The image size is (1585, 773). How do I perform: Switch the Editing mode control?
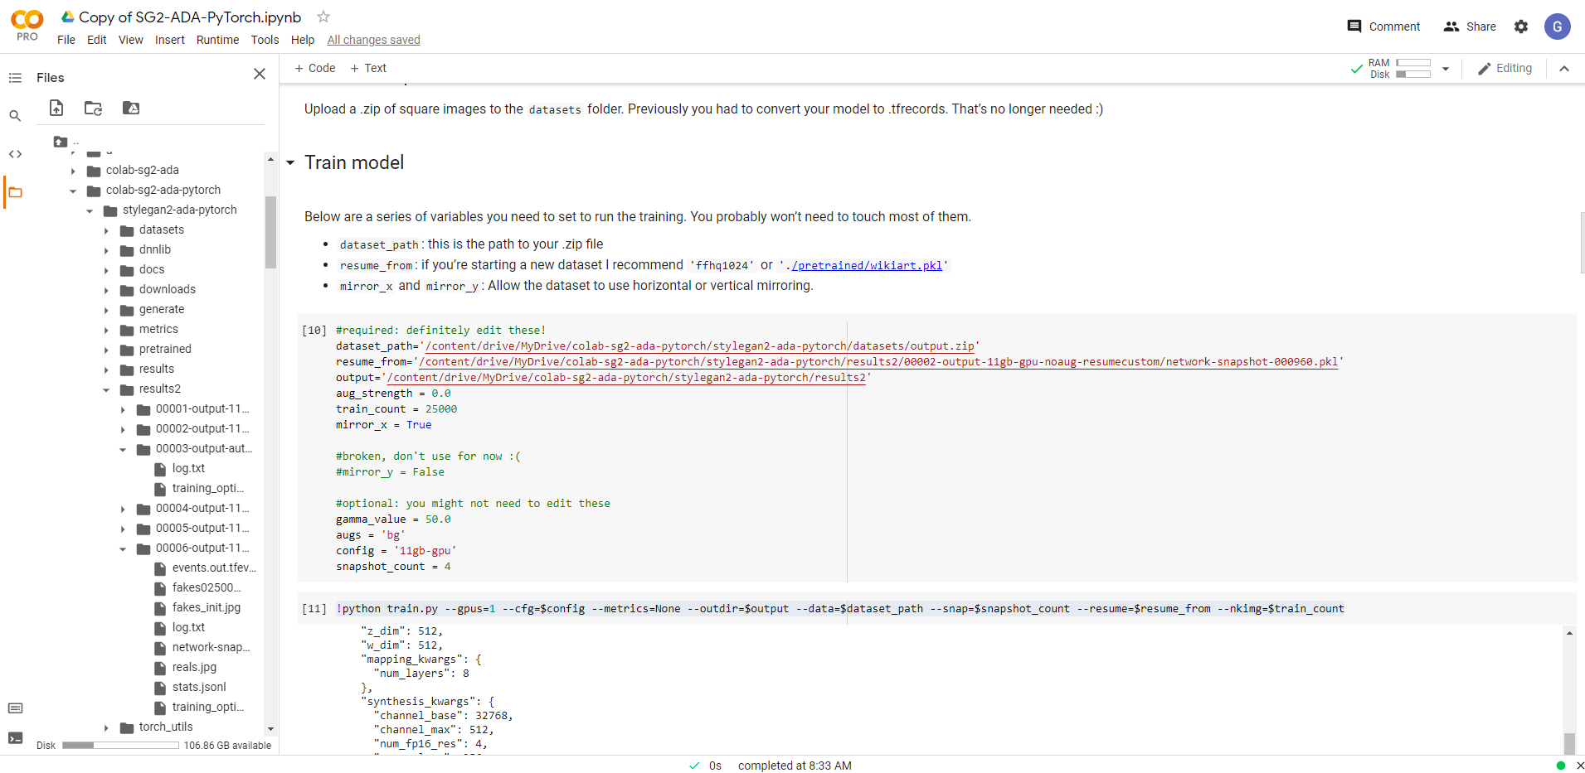coord(1505,68)
